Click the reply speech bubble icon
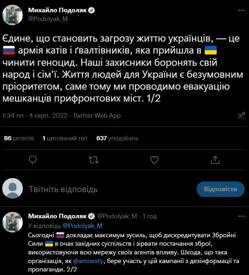Viewport: 249px width, 275px height. click(x=33, y=160)
